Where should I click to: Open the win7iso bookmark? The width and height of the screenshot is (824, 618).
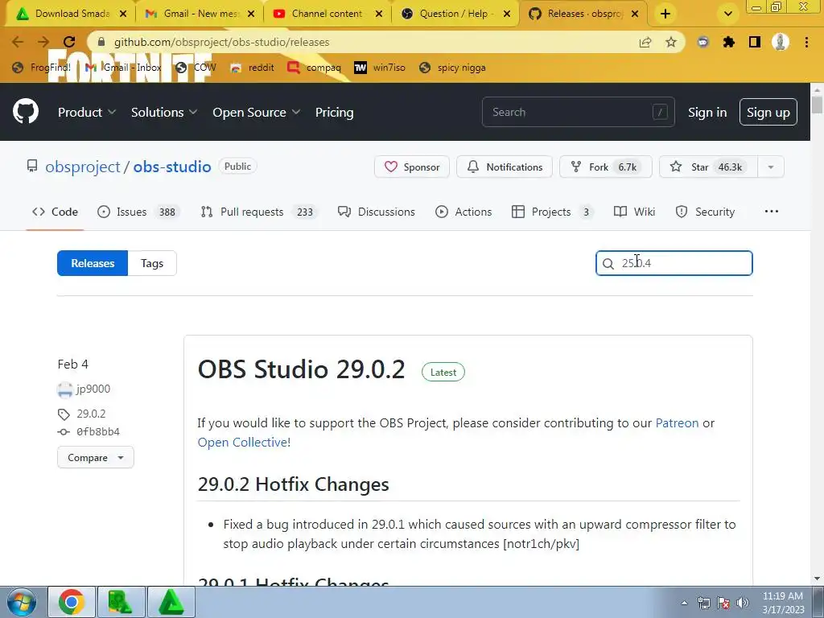pyautogui.click(x=380, y=68)
